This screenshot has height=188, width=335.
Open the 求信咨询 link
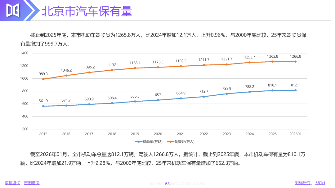point(12,183)
